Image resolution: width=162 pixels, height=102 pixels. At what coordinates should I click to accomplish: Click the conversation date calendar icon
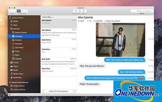[79, 21]
